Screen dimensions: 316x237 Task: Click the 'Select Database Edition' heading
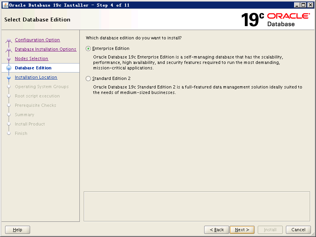37,19
